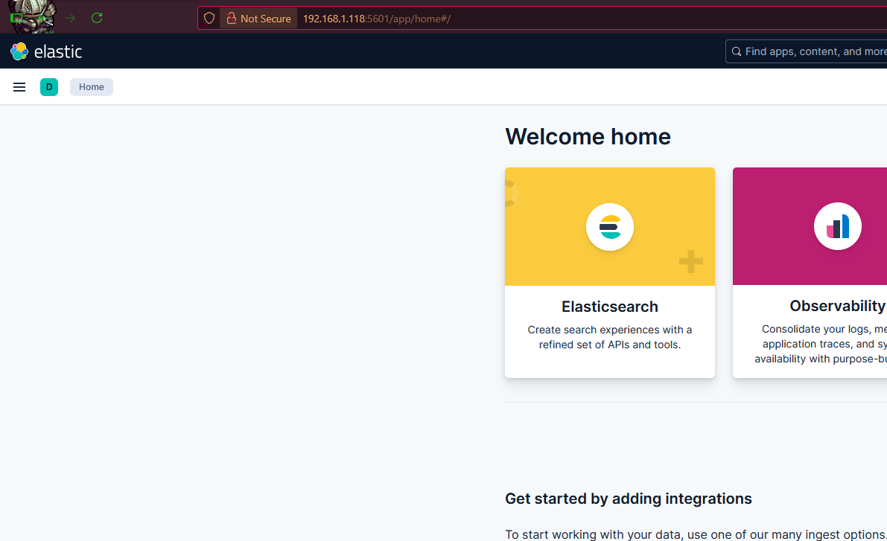Open the tracking protection shield icon
This screenshot has height=541, width=887.
click(x=209, y=18)
